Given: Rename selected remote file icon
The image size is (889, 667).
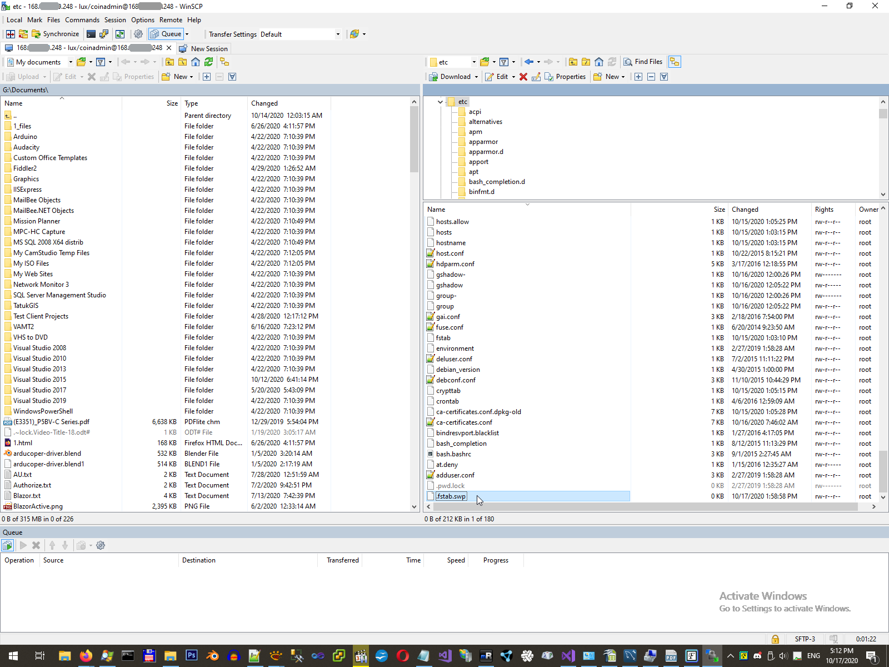Looking at the screenshot, I should pyautogui.click(x=536, y=77).
